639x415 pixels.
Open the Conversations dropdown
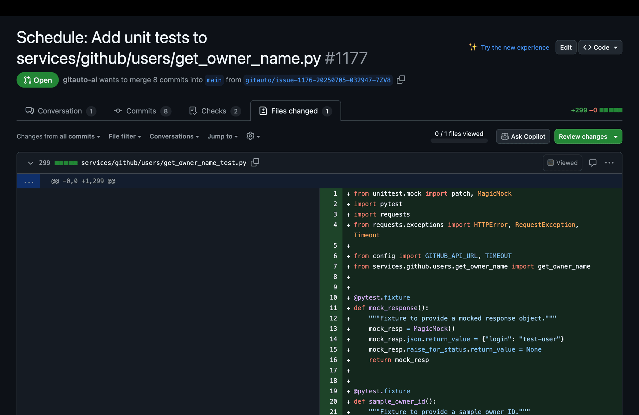(x=174, y=136)
